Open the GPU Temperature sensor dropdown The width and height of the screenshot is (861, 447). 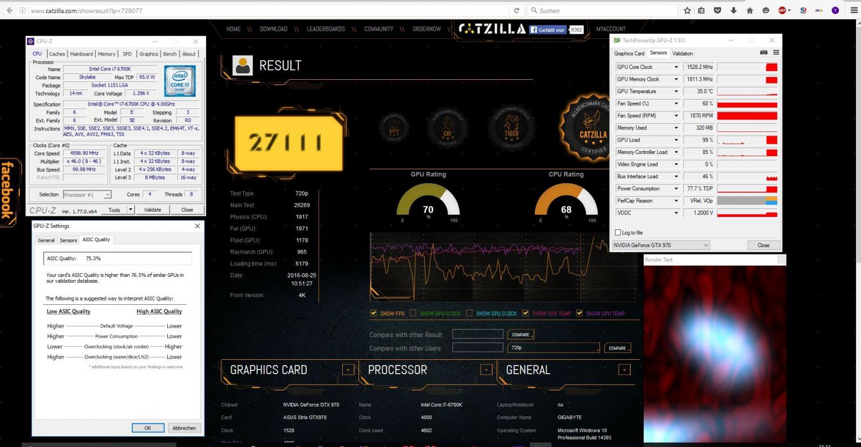676,91
